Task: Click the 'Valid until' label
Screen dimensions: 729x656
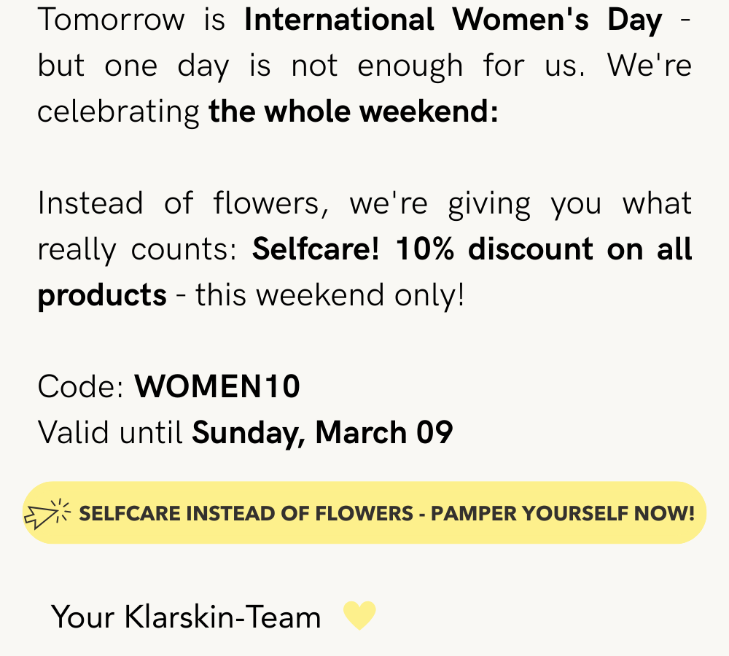Action: tap(110, 432)
